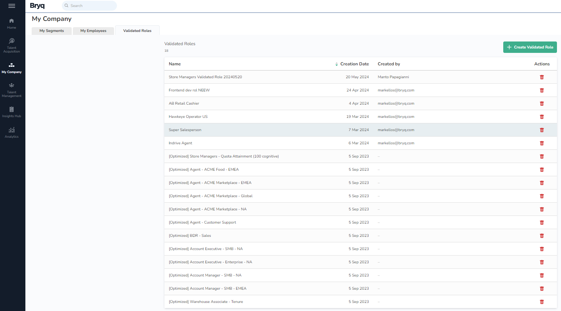Screen dimensions: 561x311
Task: Click trash icon for Super Salesperson
Action: pyautogui.click(x=542, y=130)
